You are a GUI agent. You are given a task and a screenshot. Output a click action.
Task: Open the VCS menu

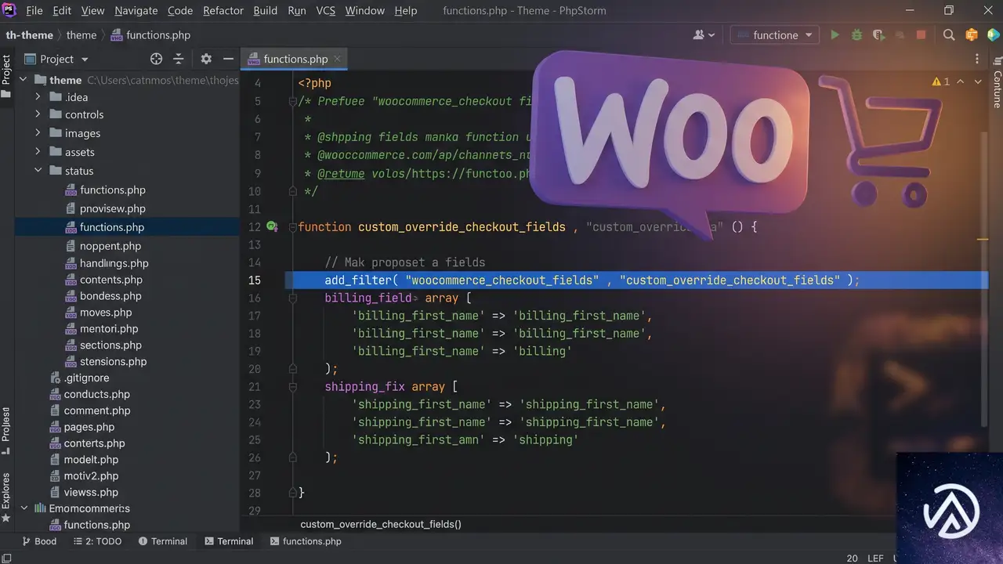coord(325,11)
